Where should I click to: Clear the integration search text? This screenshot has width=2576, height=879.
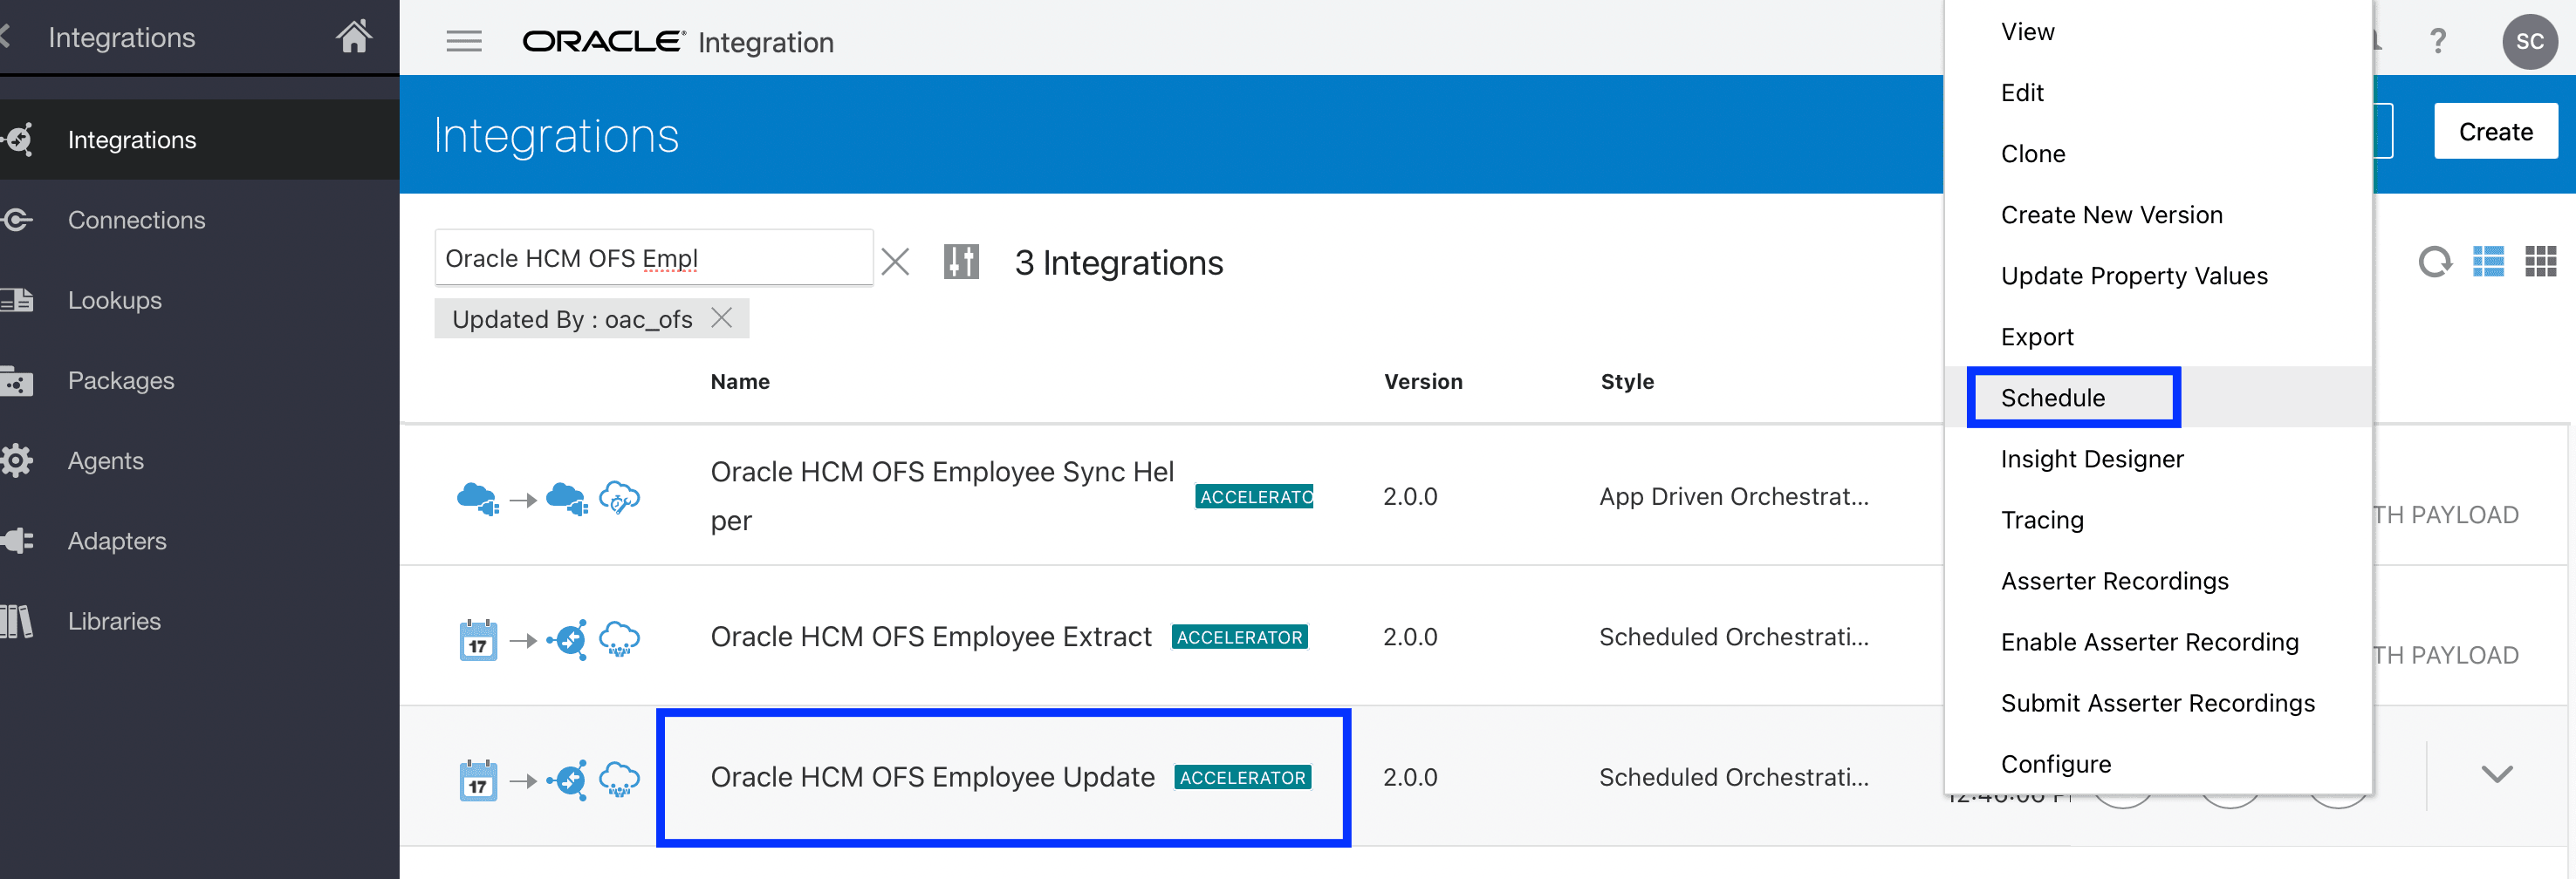(895, 262)
